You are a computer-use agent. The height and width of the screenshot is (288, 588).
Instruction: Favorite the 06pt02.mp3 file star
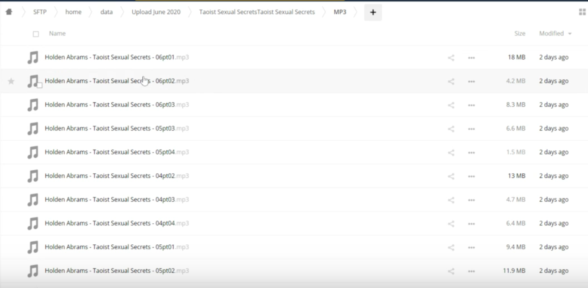tap(11, 81)
